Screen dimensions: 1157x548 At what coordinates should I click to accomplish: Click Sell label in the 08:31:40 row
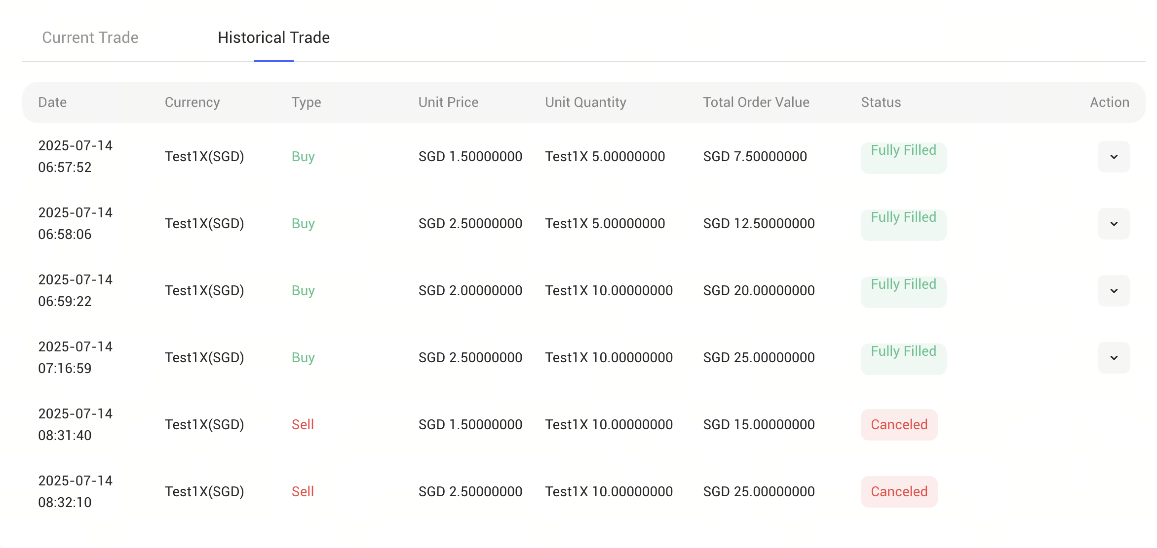click(x=303, y=424)
